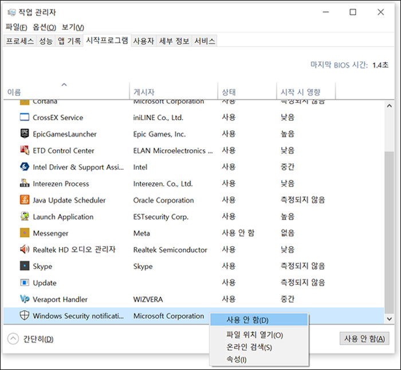This screenshot has height=370, width=401.
Task: Select the Messenger row name
Action: click(x=50, y=233)
